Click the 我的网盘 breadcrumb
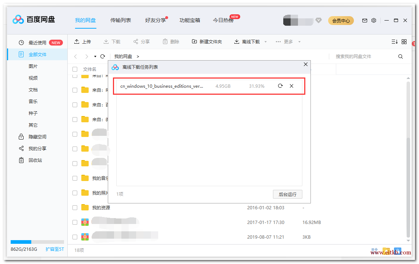The width and height of the screenshot is (419, 264). (x=123, y=57)
